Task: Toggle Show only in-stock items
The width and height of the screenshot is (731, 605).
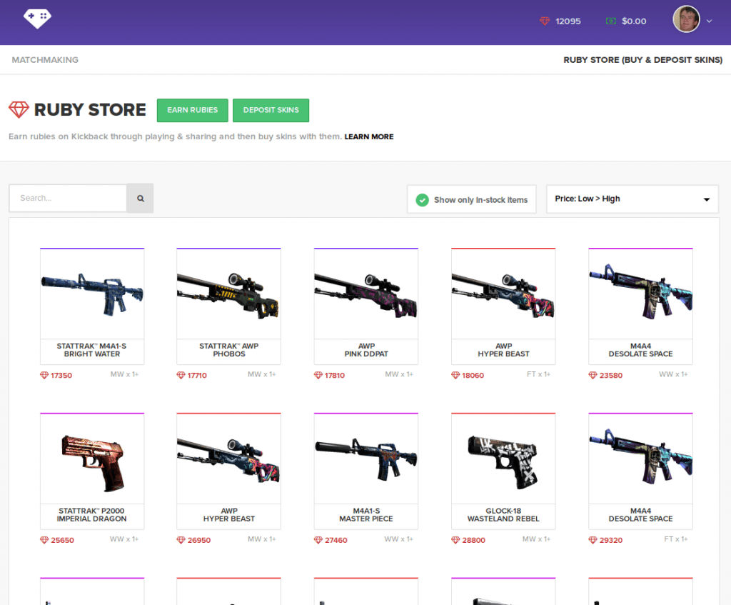Action: (471, 200)
